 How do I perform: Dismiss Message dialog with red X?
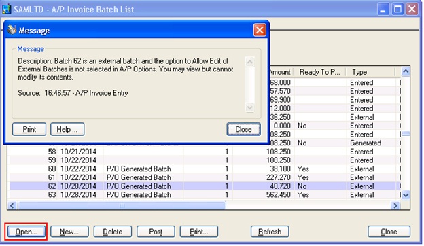coord(260,30)
